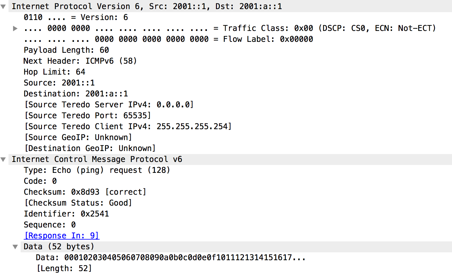This screenshot has height=279, width=452.
Task: Select the Identifier: 0x2541 row
Action: click(66, 214)
